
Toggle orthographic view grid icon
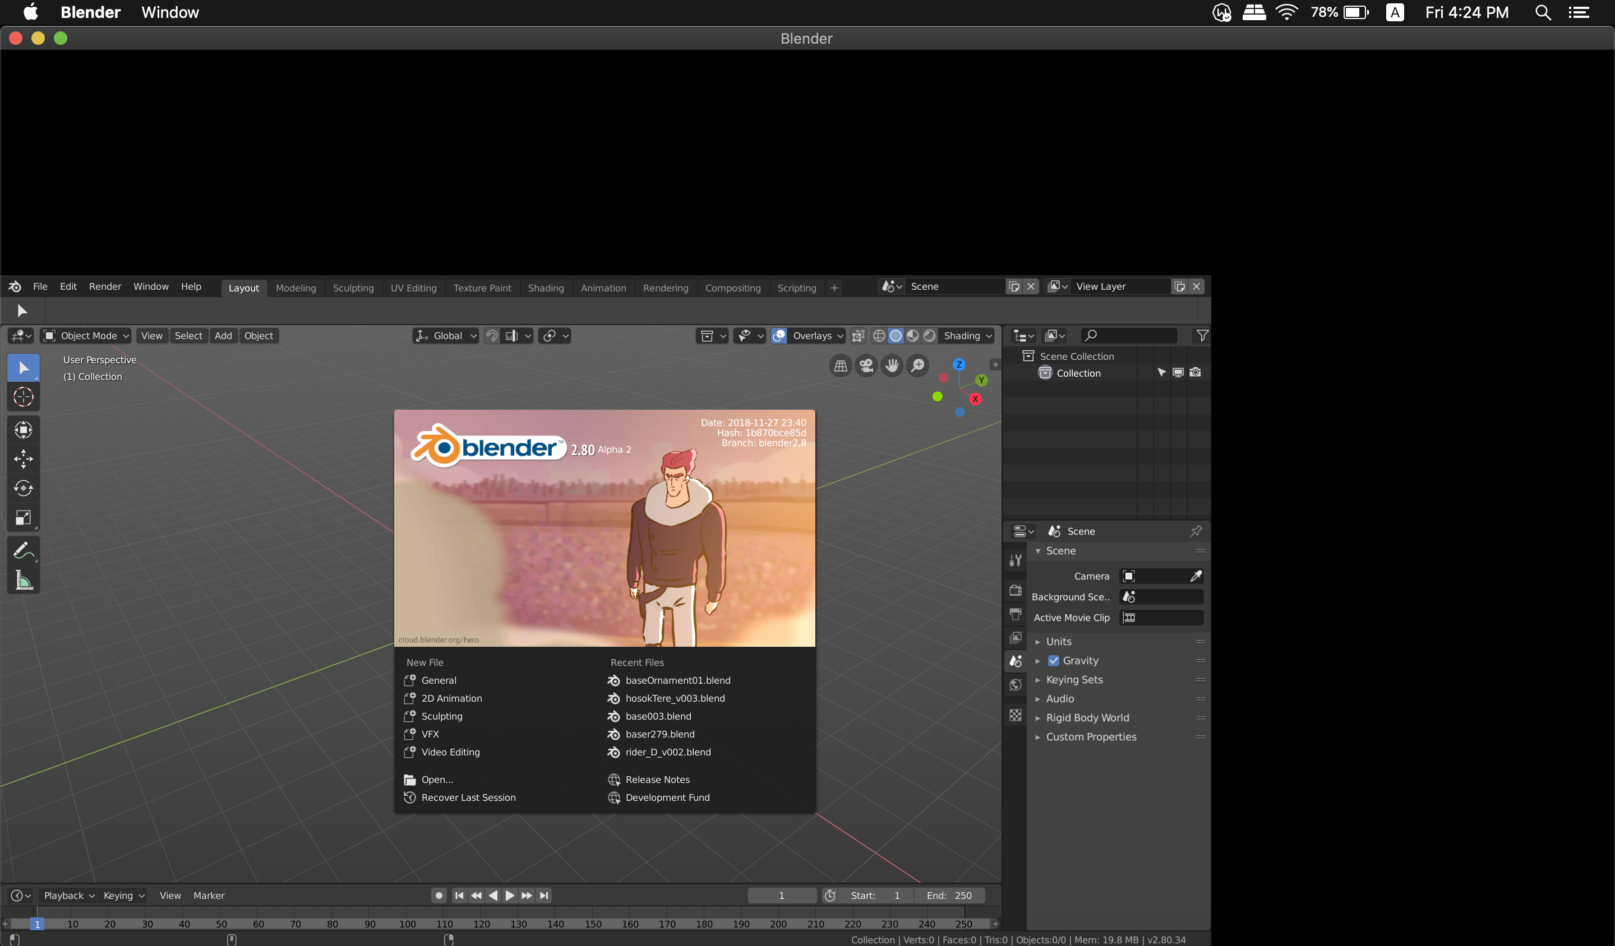coord(840,366)
